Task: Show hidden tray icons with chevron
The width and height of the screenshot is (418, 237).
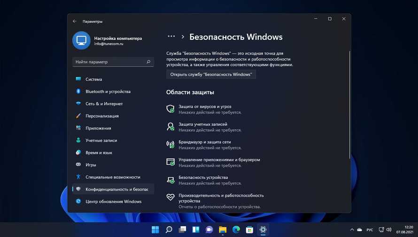Action: click(352, 229)
